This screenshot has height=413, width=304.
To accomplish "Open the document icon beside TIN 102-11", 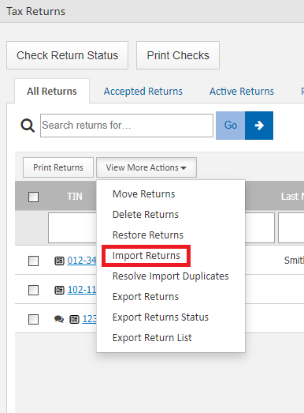I will (59, 290).
